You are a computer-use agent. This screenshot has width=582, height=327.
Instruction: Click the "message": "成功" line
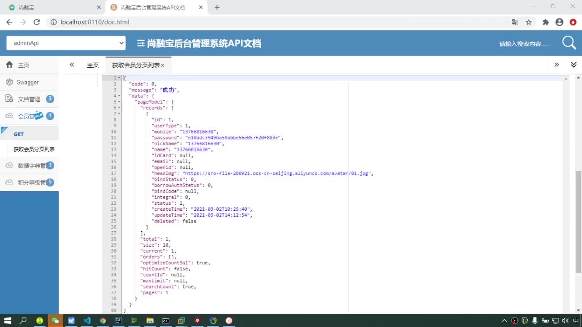pos(154,90)
